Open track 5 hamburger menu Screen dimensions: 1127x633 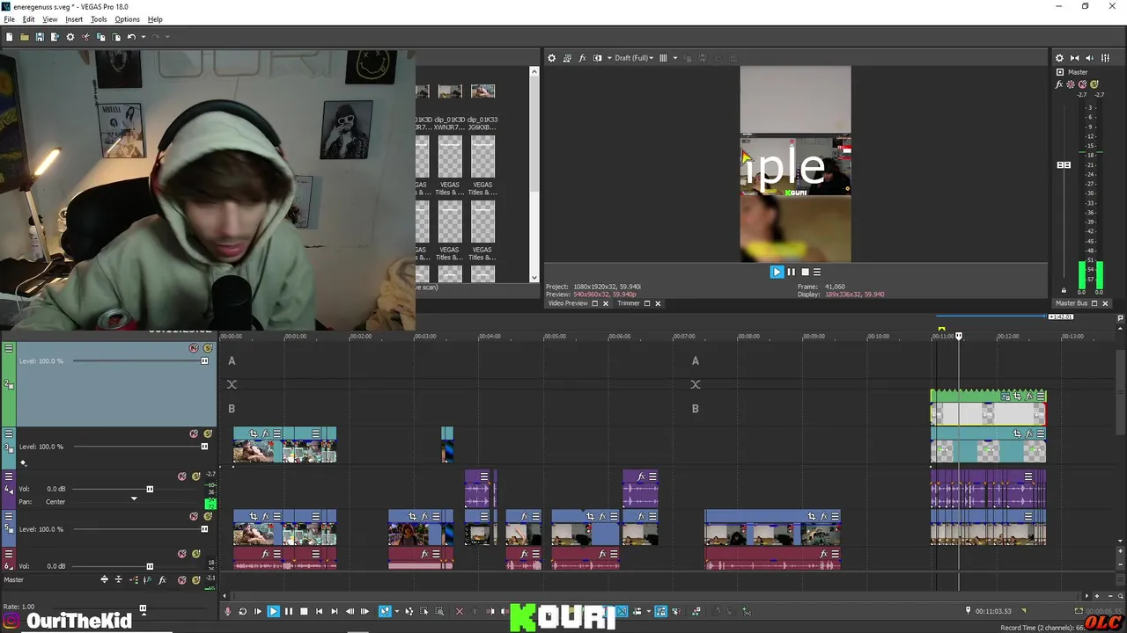click(9, 516)
